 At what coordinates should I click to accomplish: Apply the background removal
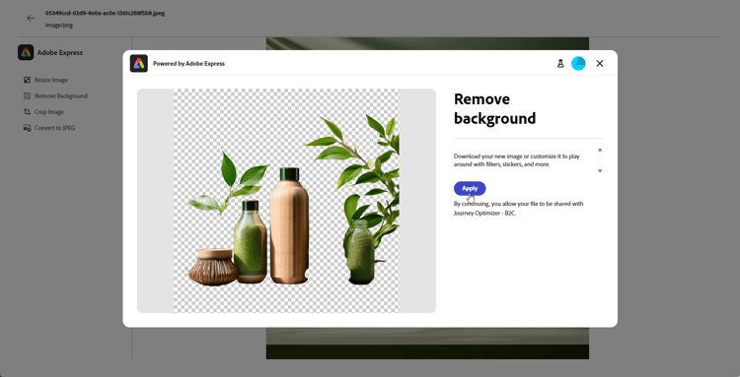[x=470, y=188]
